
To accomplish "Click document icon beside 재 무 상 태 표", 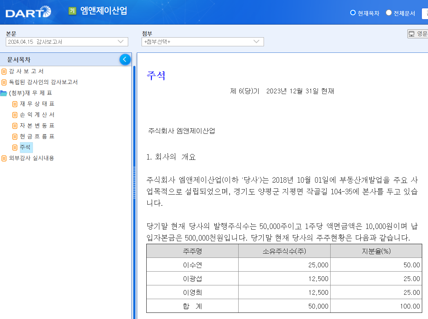I will click(15, 104).
